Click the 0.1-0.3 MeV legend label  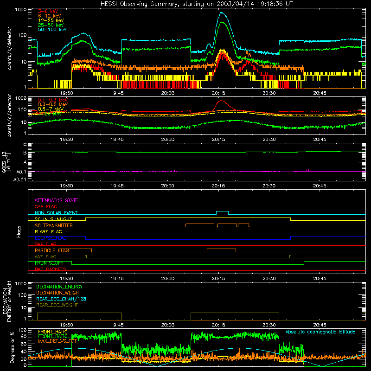coord(53,100)
